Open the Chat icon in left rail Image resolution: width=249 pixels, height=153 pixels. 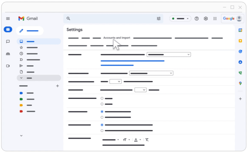pos(8,42)
